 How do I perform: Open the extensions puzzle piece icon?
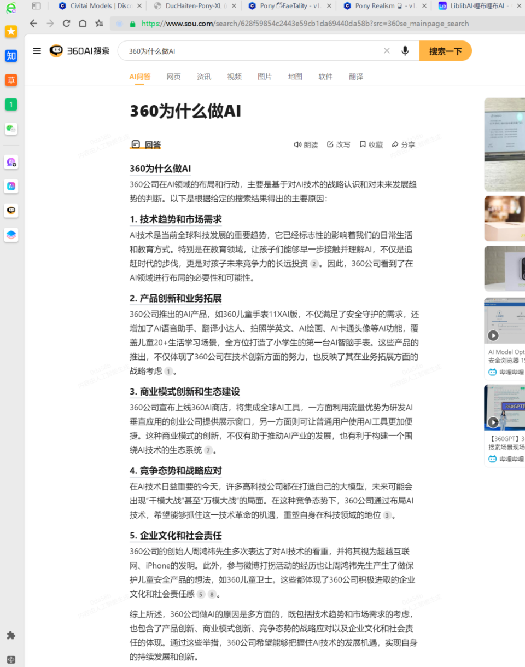click(x=11, y=635)
